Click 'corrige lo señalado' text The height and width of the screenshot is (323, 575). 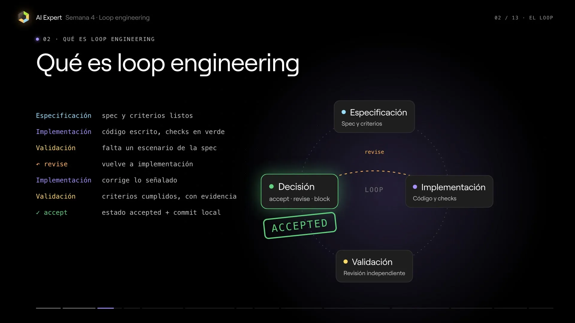140,180
